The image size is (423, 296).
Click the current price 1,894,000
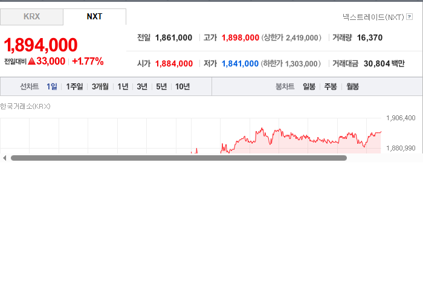[x=40, y=45]
